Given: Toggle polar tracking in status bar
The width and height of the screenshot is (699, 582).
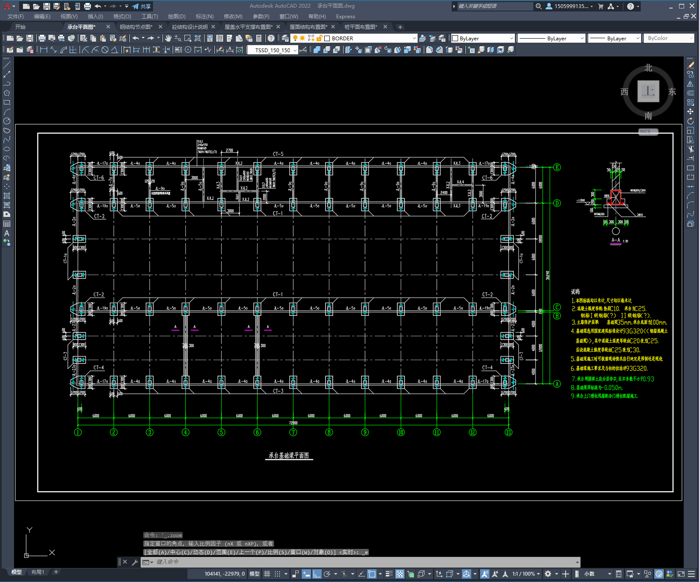Looking at the screenshot, I should (x=327, y=574).
